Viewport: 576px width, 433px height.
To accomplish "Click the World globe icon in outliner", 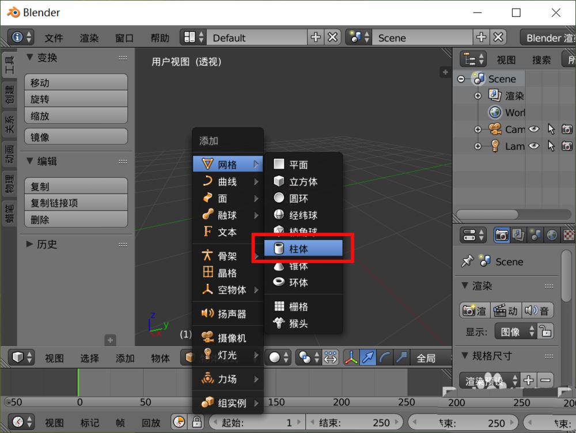I will pos(495,112).
